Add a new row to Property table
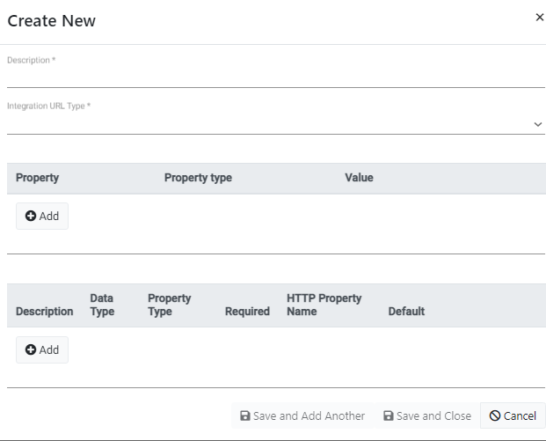This screenshot has height=441, width=546. (x=42, y=217)
